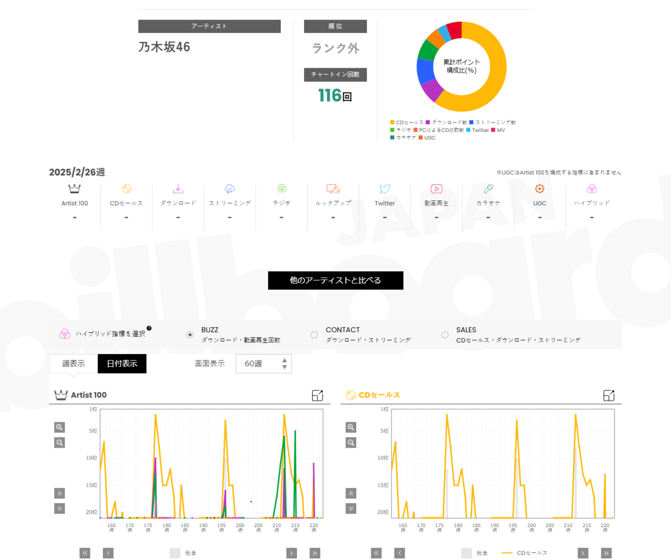Jump to first week in CDセールス chart

point(376,553)
